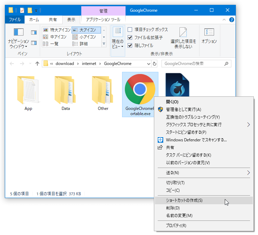Click the help question mark icon
This screenshot has width=258, height=235.
point(231,20)
